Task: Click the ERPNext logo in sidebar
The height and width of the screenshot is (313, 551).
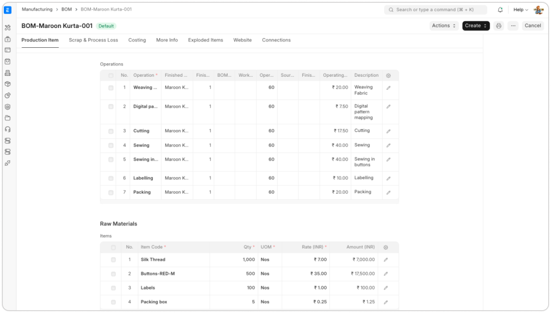Action: [x=8, y=10]
